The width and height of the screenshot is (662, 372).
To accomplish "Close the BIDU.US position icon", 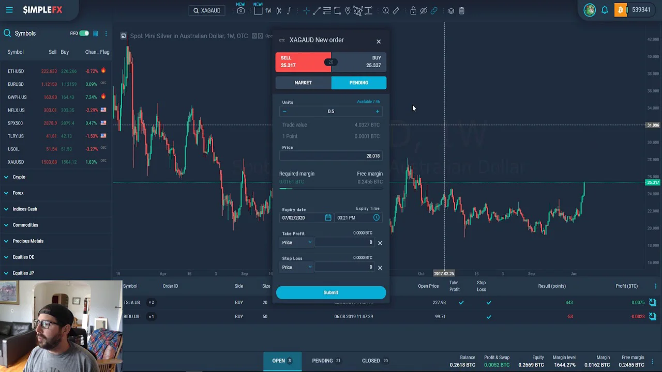I will pos(653,316).
